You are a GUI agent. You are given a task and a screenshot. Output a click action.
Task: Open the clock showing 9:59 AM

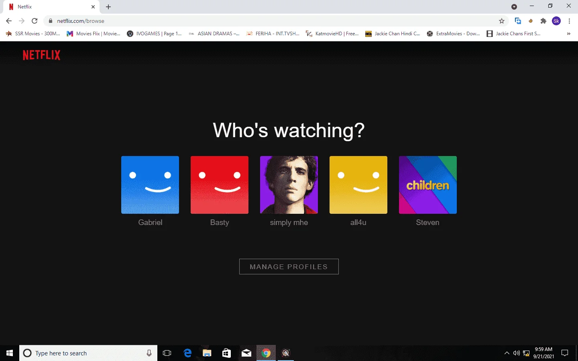(543, 353)
